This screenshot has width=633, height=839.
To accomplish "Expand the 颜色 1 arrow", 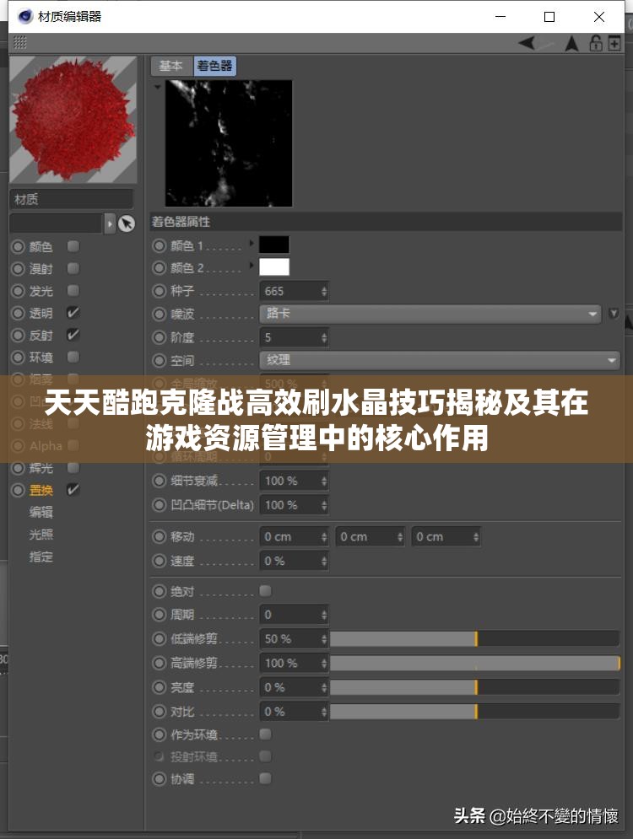I will tap(252, 244).
